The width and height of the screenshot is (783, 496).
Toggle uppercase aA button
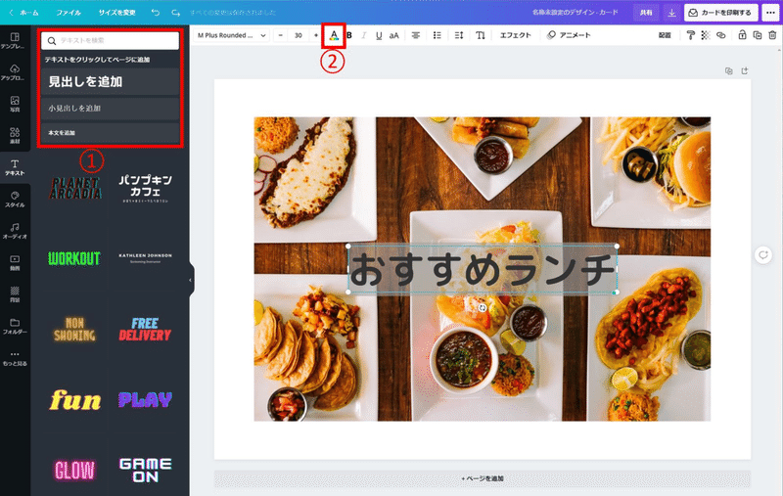[394, 35]
